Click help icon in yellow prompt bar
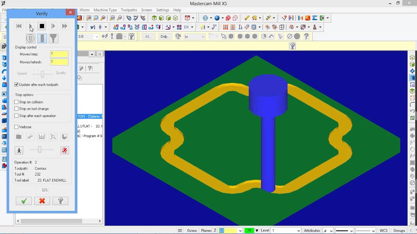The image size is (417, 234). 293,46
